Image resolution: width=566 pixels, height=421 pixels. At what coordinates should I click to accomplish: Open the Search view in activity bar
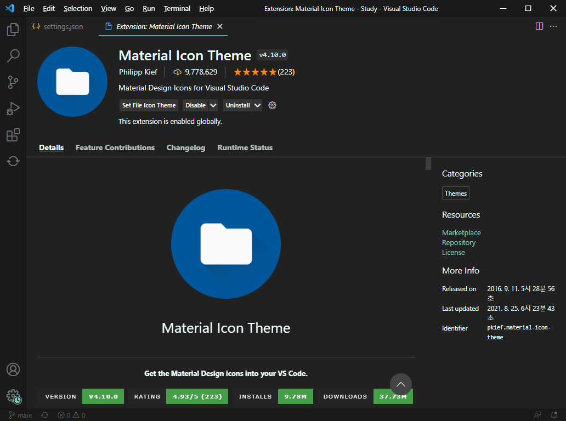coord(13,56)
